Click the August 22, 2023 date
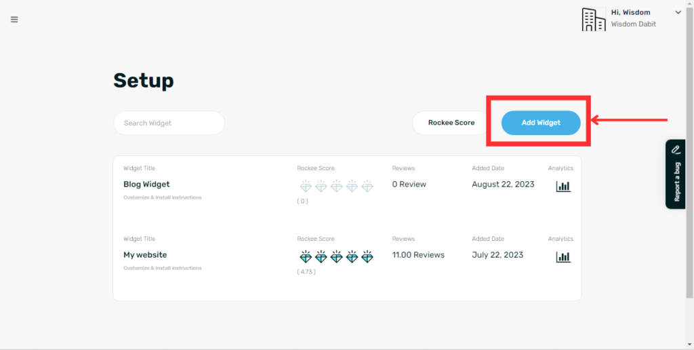This screenshot has height=350, width=694. (x=504, y=184)
